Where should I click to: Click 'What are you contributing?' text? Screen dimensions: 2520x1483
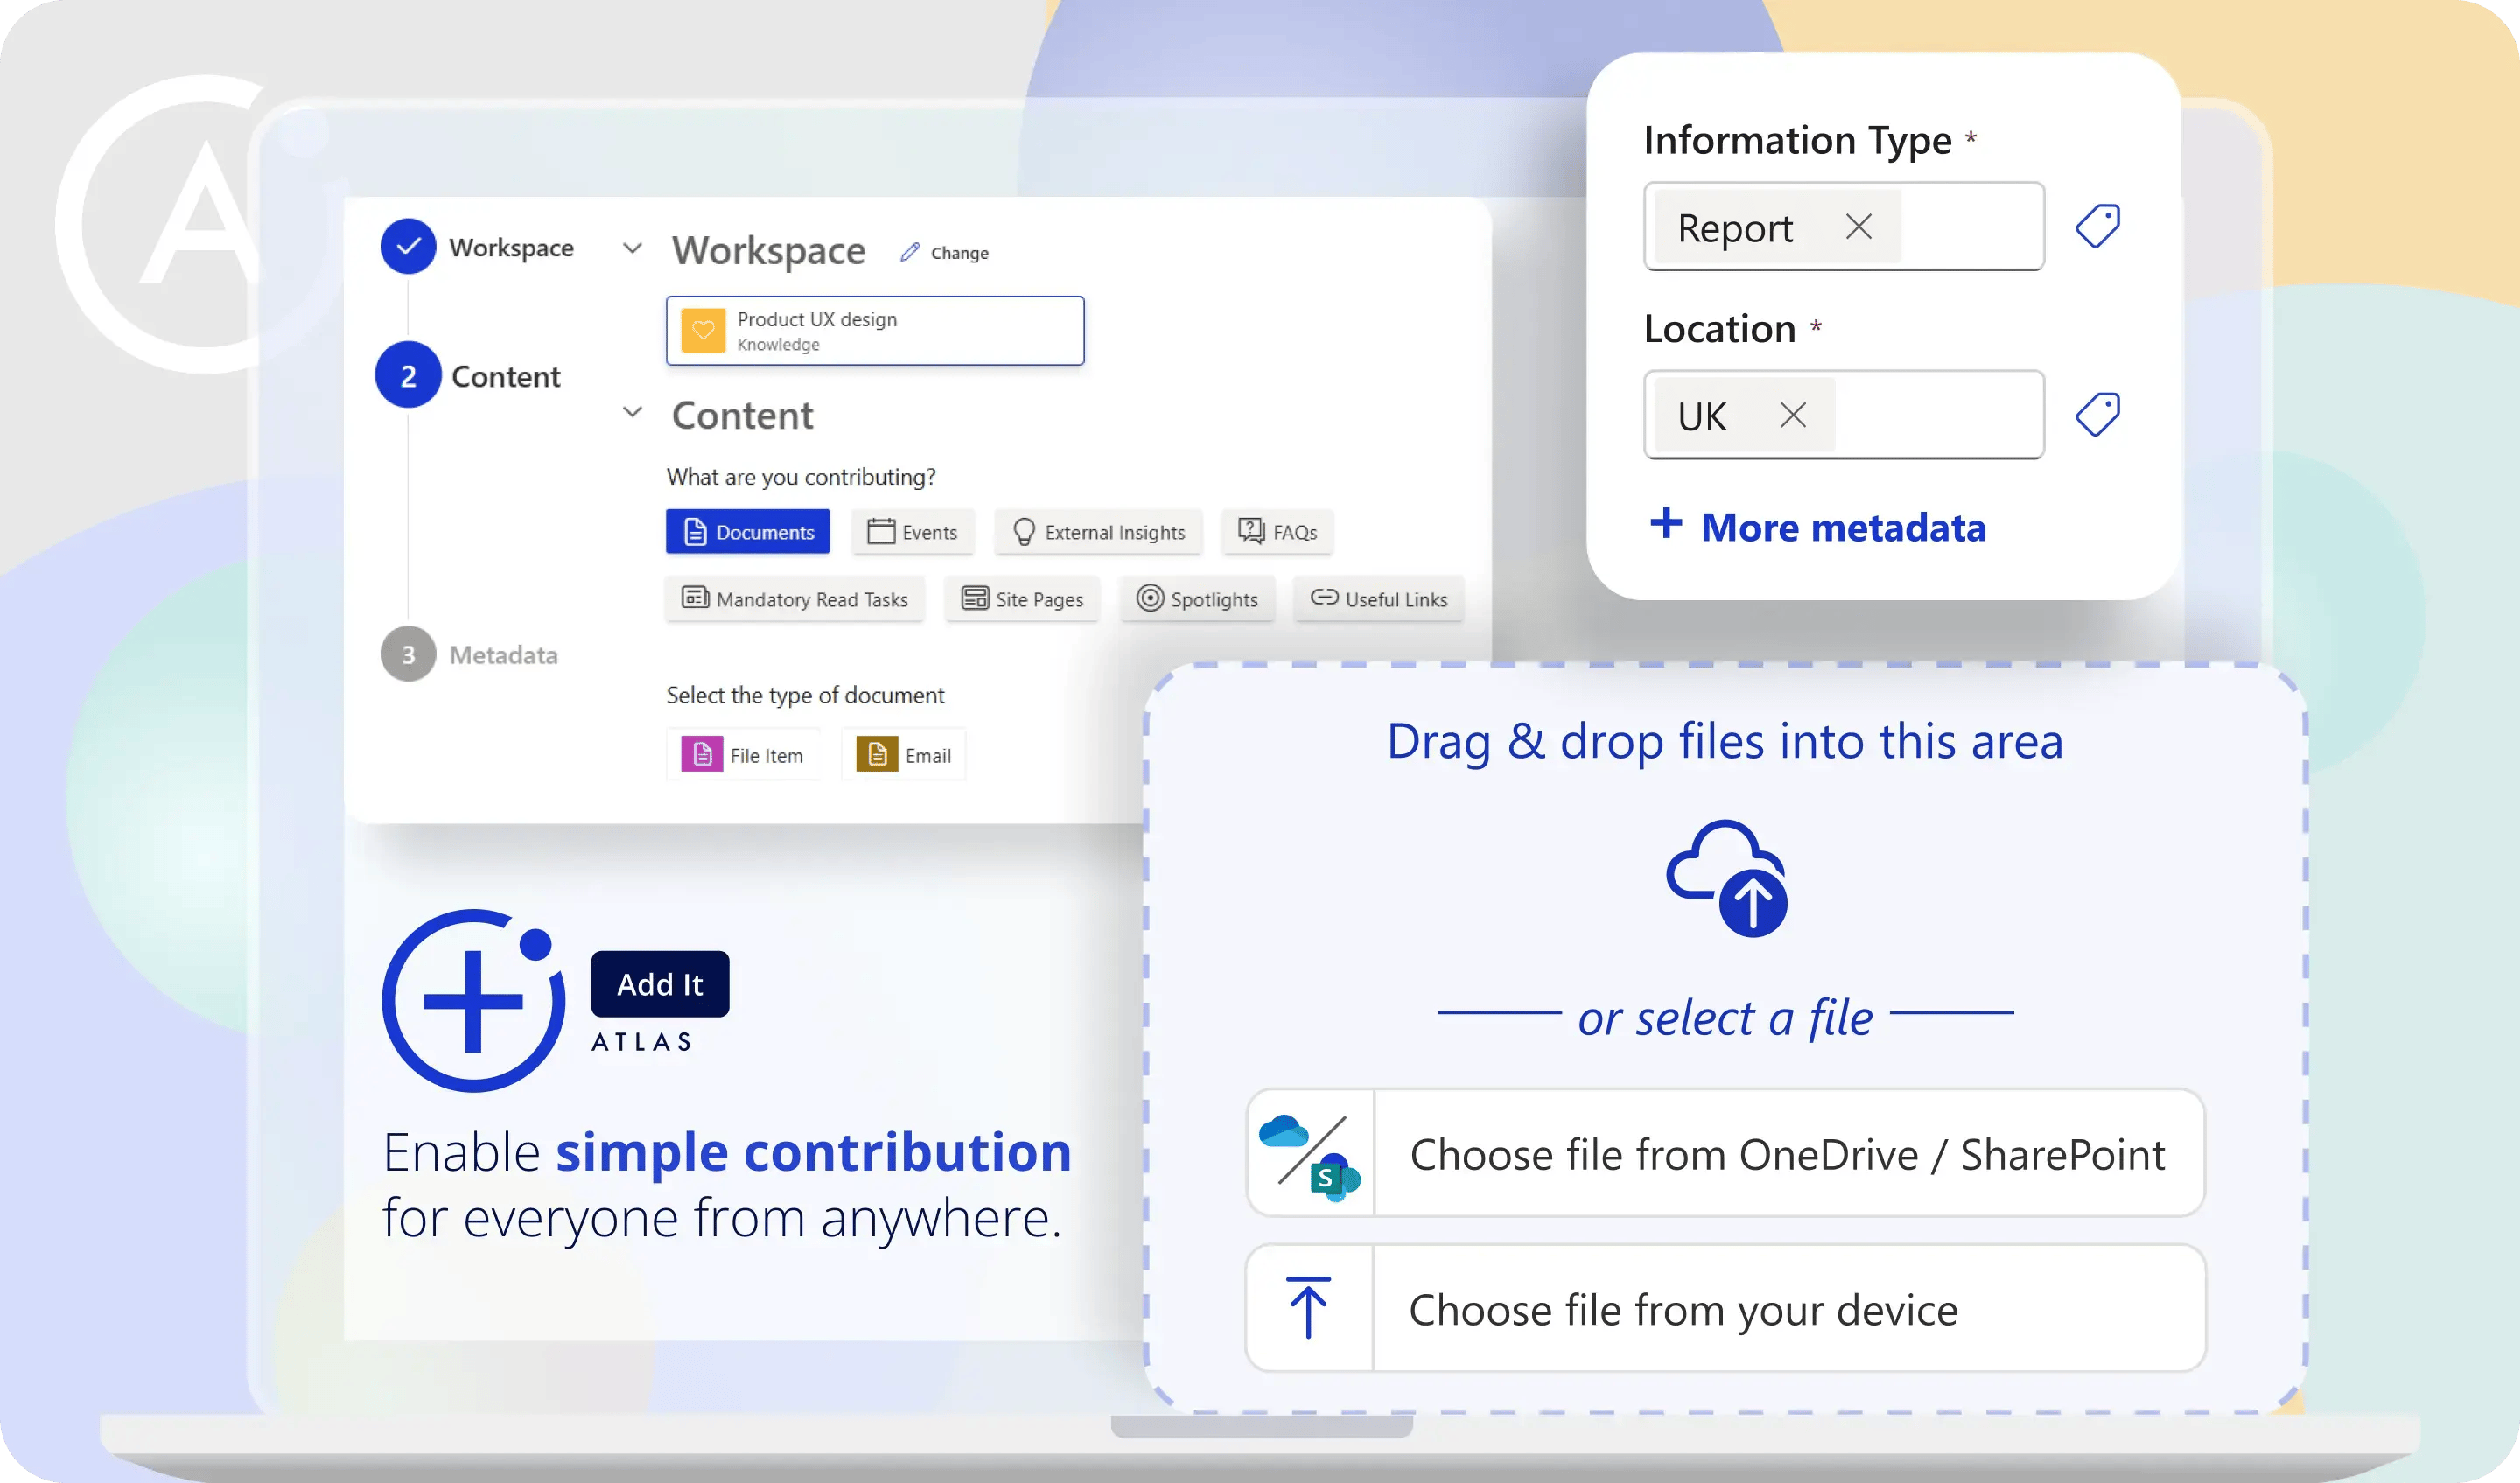pos(802,477)
